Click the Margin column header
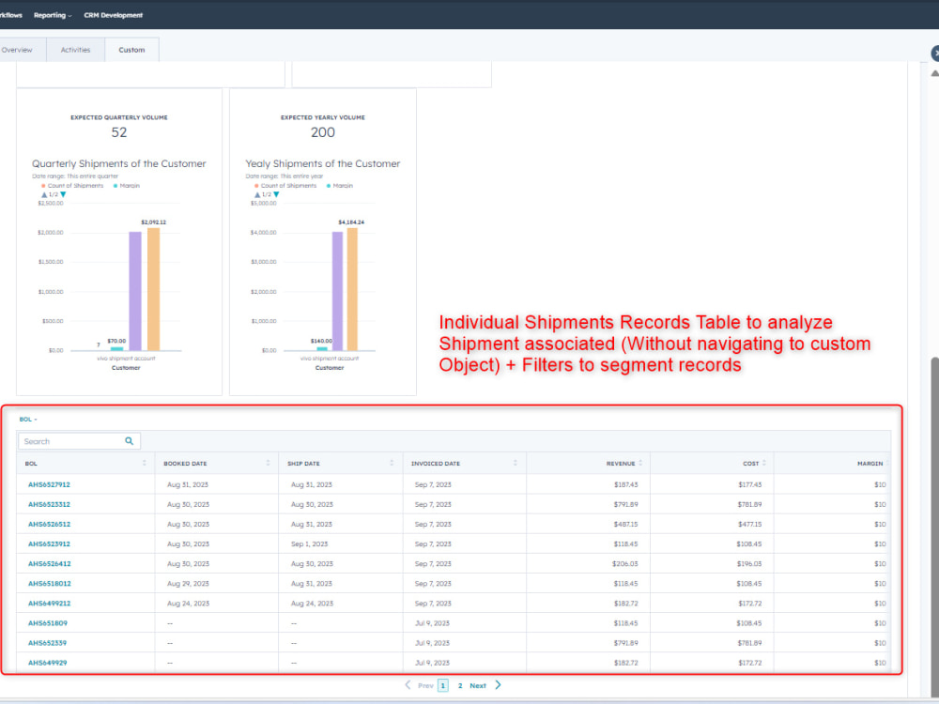The image size is (939, 704). tap(870, 464)
